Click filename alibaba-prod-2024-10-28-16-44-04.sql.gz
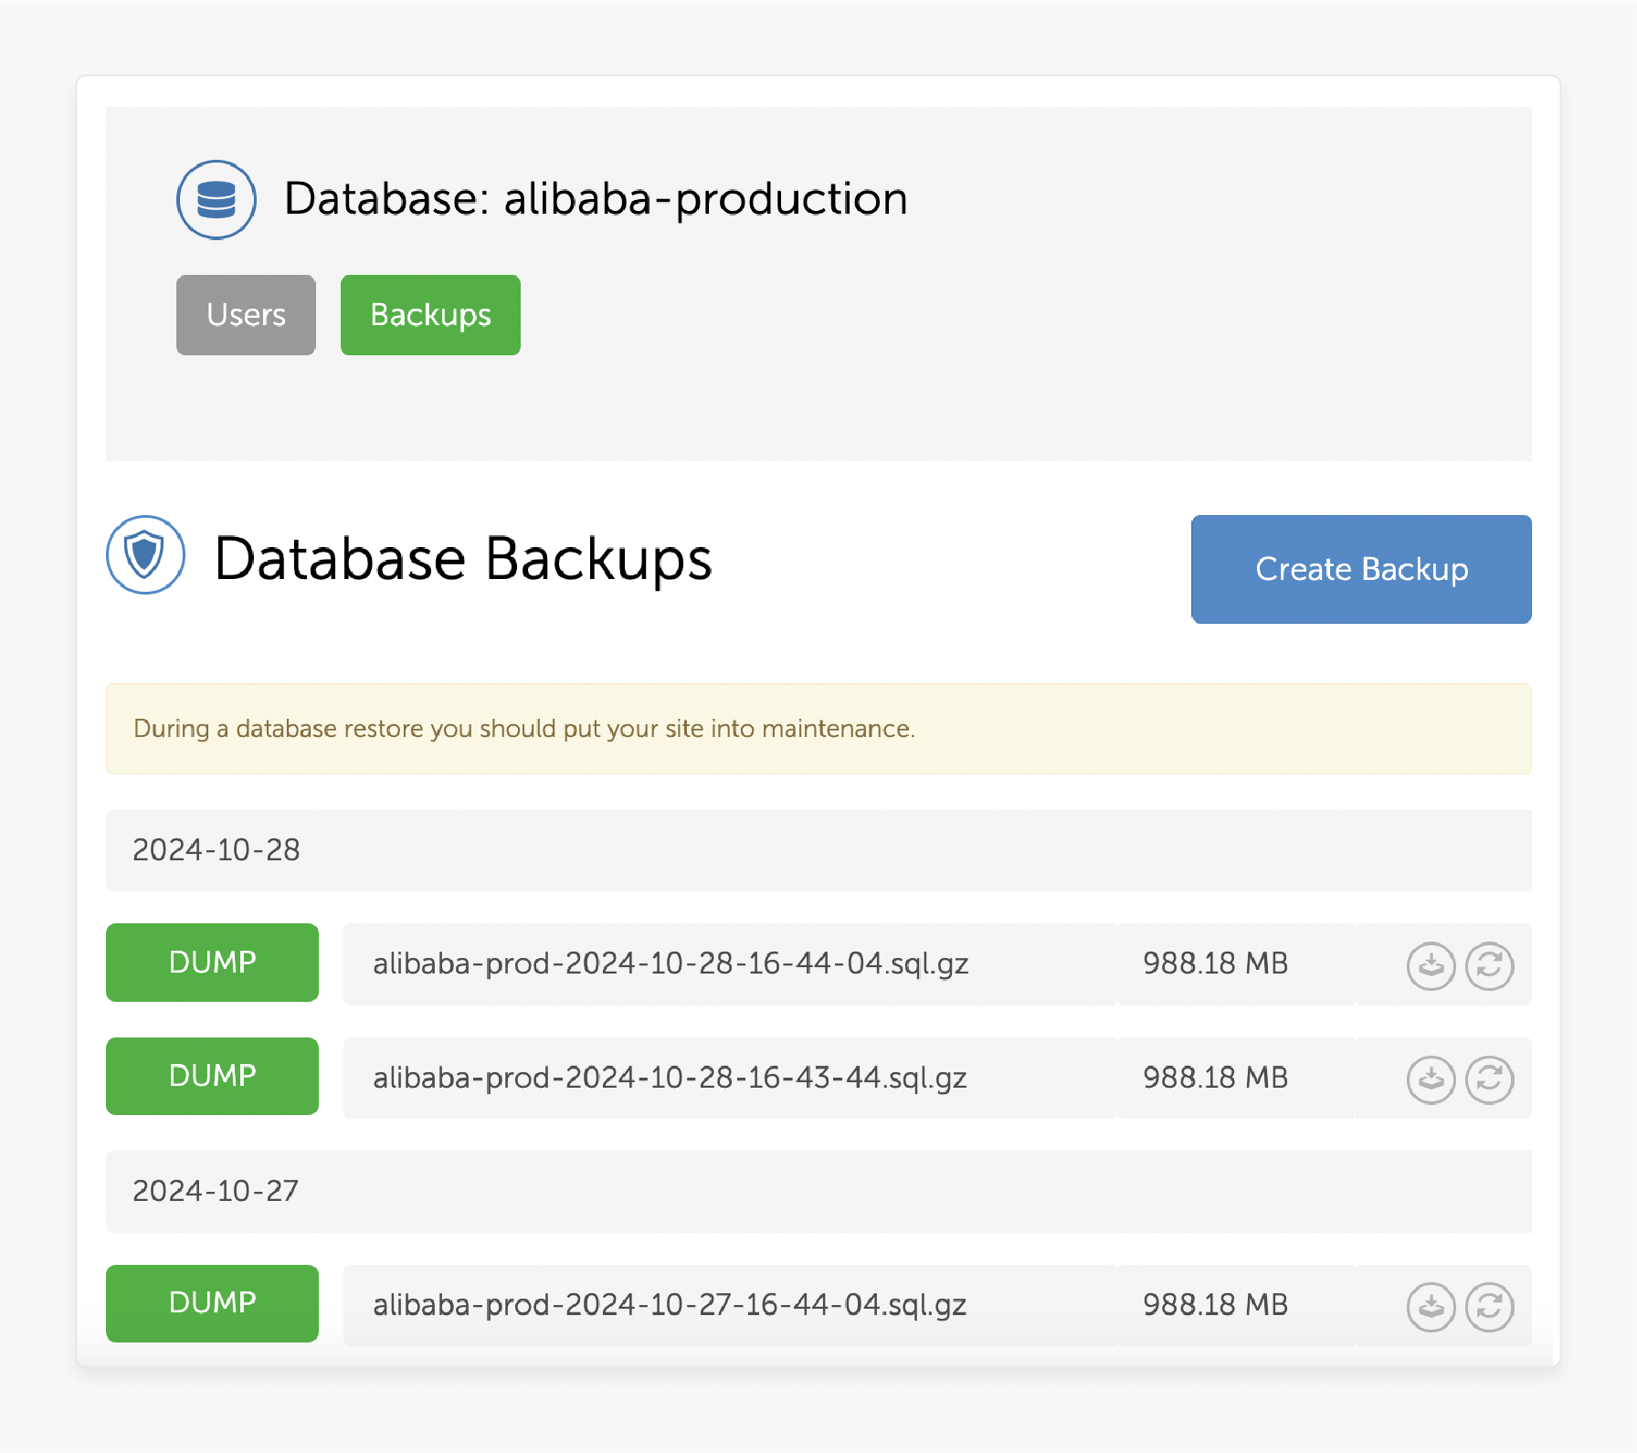1637x1453 pixels. (x=671, y=964)
